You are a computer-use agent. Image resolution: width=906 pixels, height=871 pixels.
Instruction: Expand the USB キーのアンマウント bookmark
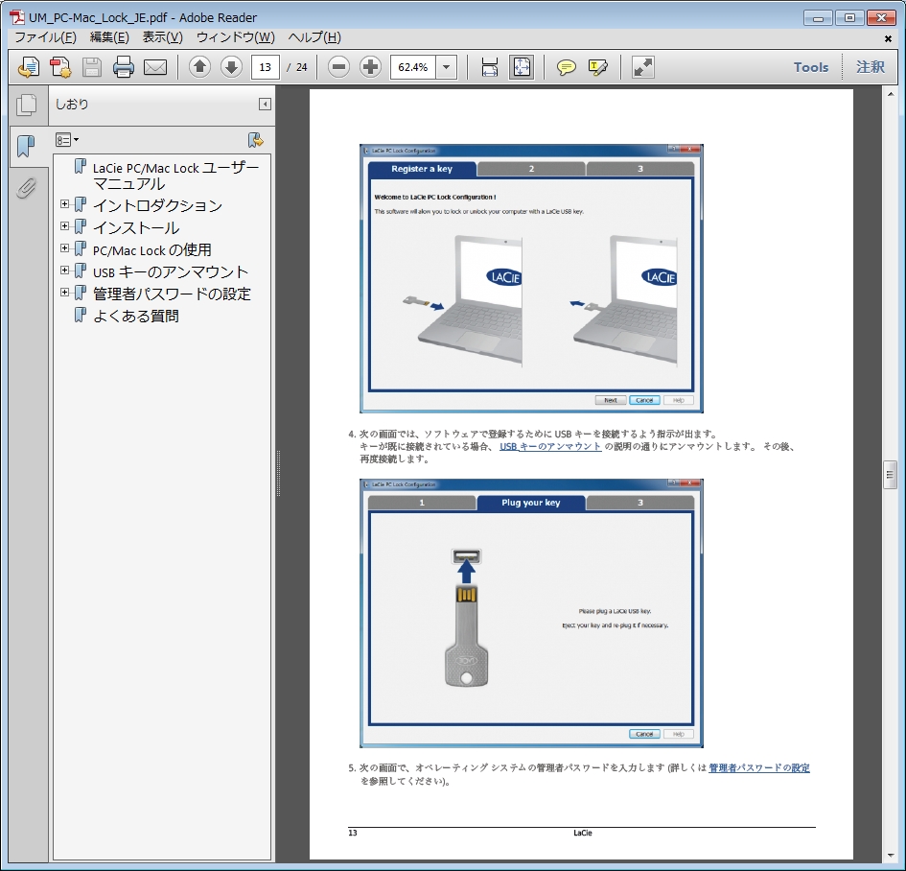tap(65, 270)
